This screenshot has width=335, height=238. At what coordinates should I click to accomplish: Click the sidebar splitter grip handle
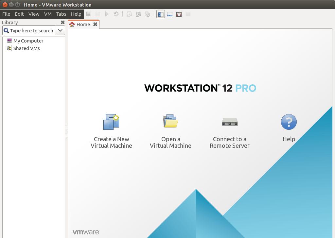coord(66,131)
